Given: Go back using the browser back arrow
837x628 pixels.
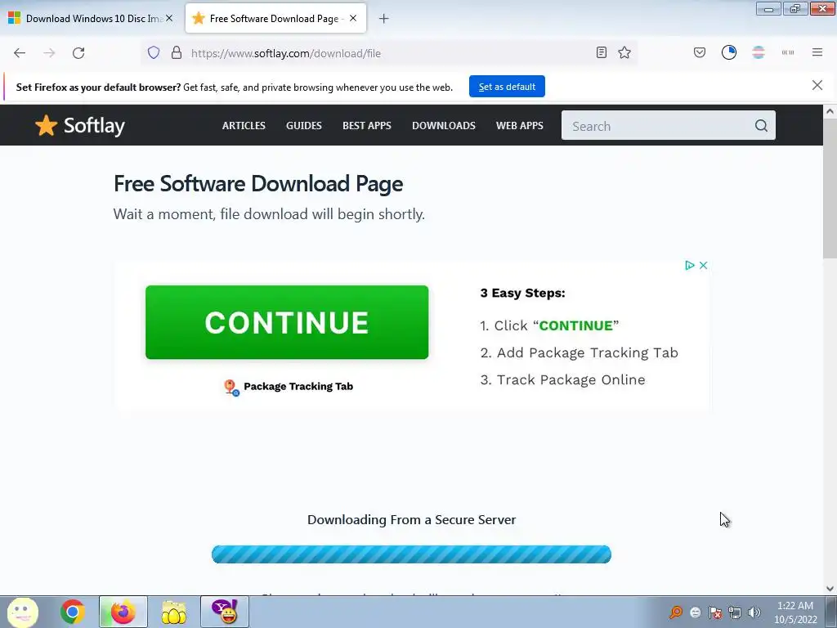Looking at the screenshot, I should 20,53.
